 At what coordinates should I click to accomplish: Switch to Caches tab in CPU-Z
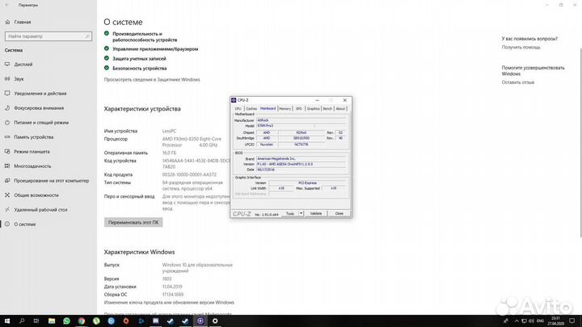click(x=251, y=109)
